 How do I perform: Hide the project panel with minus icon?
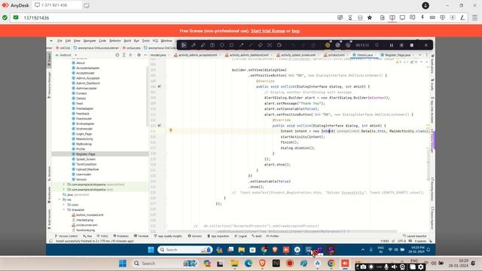[x=145, y=55]
